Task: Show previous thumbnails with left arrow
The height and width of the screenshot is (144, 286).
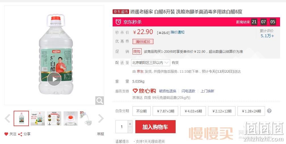Action: (x=7, y=118)
